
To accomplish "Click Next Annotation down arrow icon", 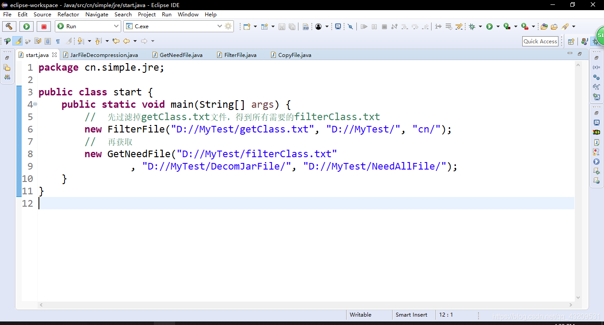I will coord(80,41).
